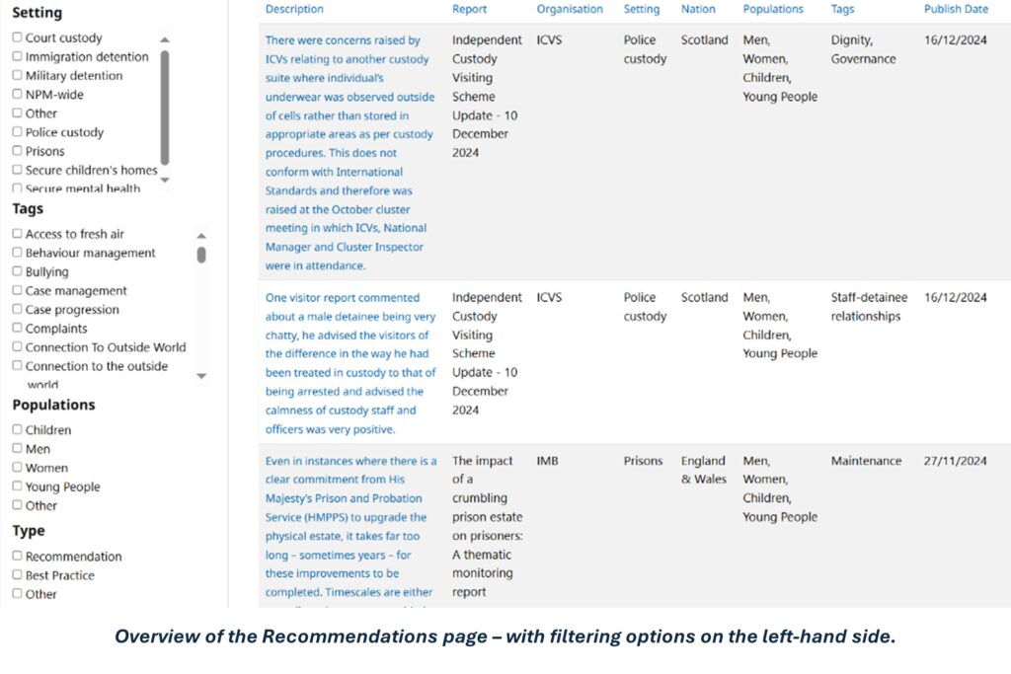Click the Tags list scroll-down arrow

201,376
